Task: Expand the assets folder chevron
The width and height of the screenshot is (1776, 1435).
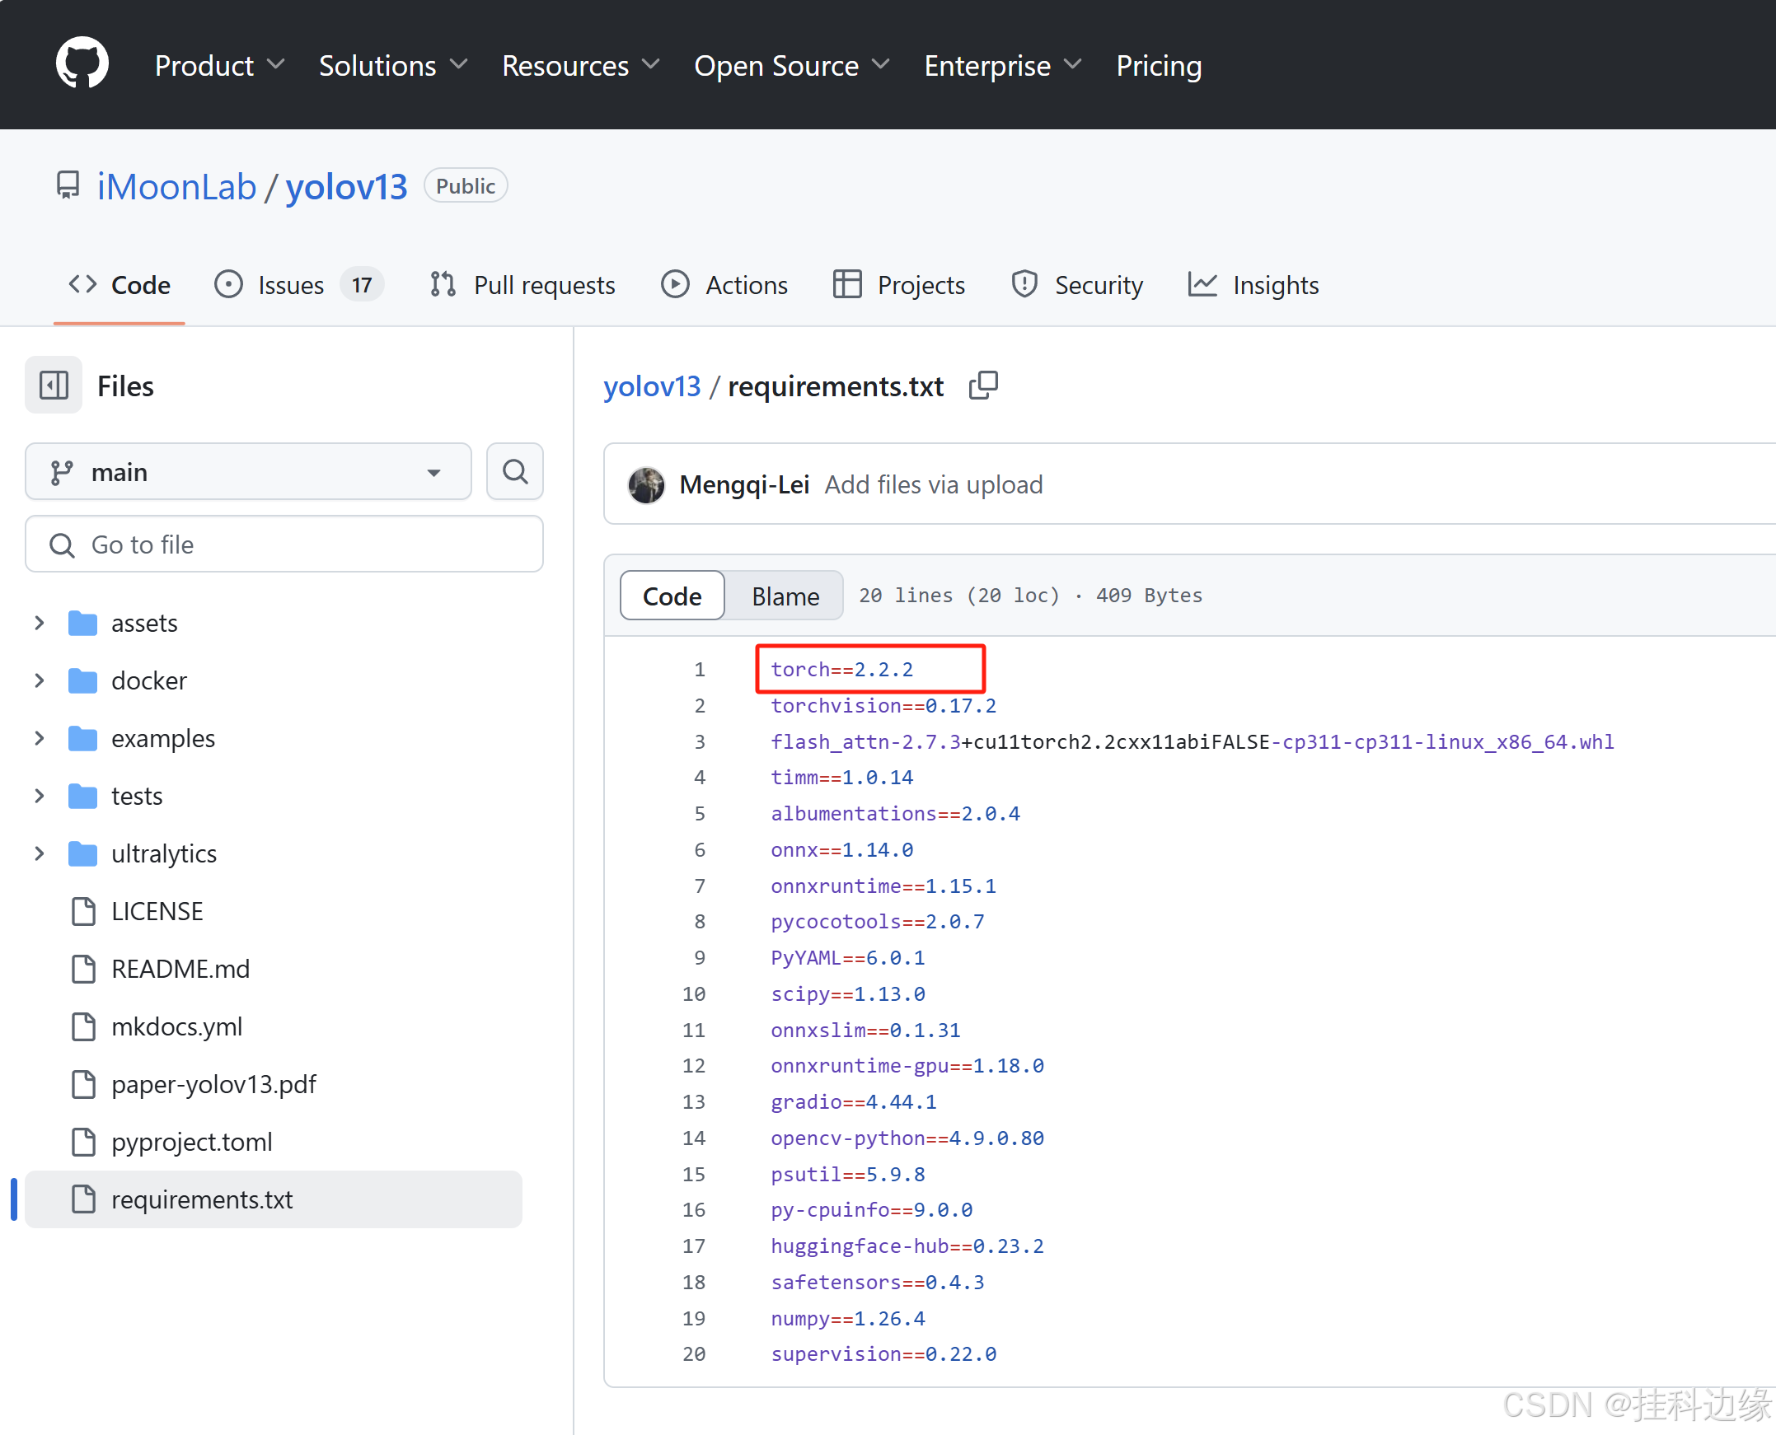Action: [39, 624]
